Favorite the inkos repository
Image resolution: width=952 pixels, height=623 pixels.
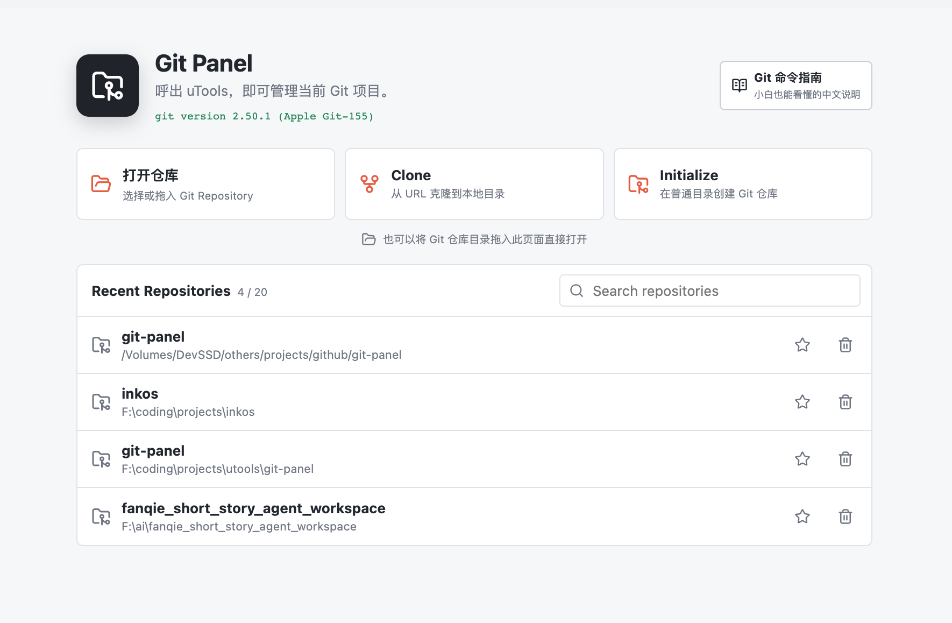point(802,402)
